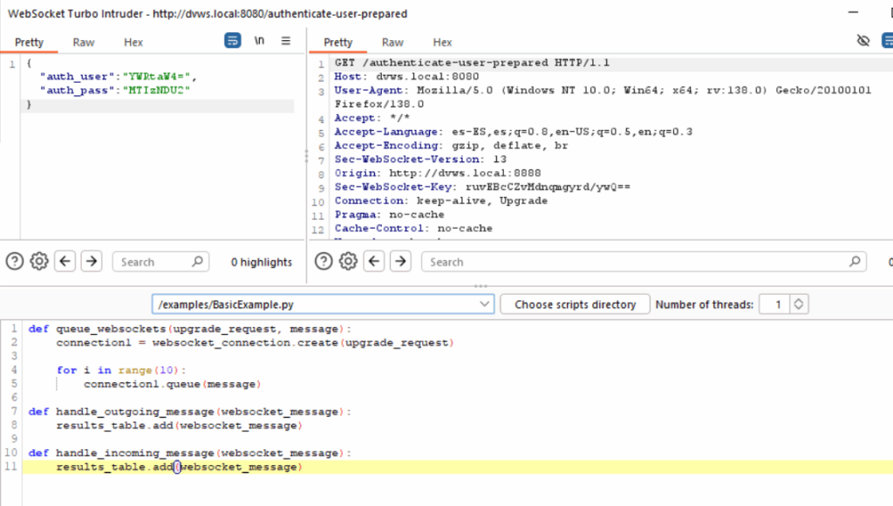Click "def handle_outgoing_message" script line

point(189,412)
